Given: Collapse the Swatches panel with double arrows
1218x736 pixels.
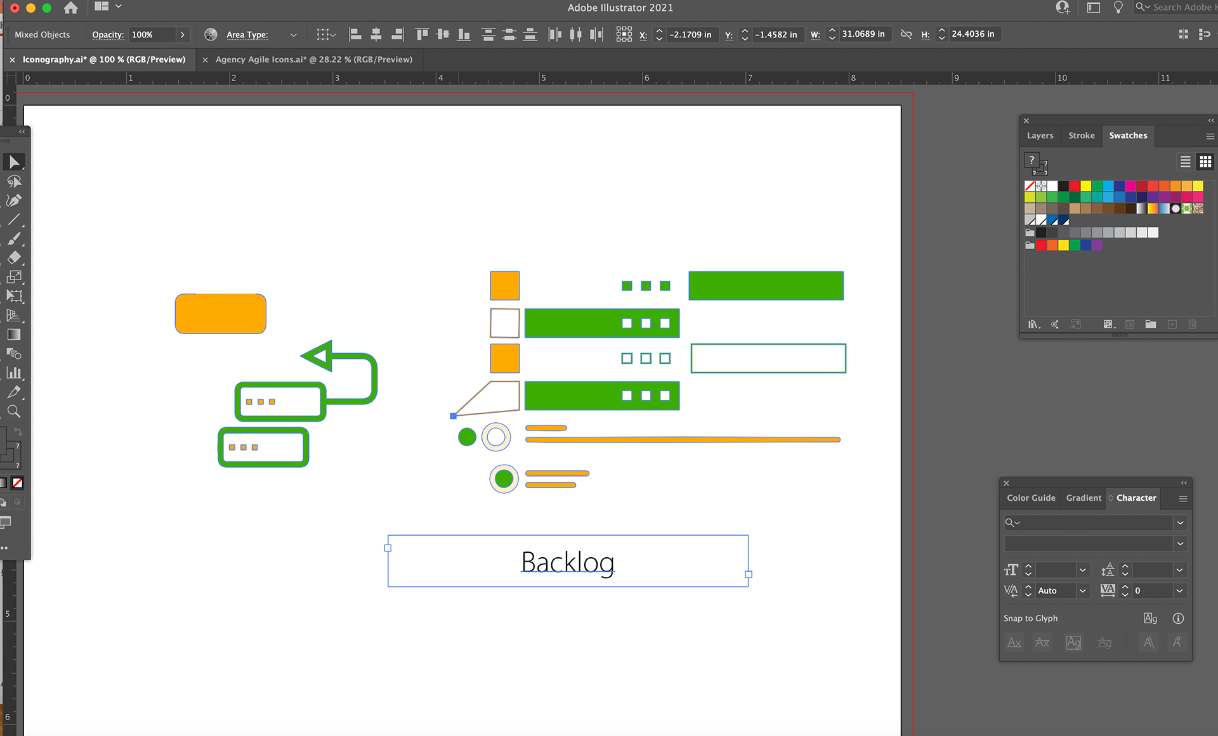Looking at the screenshot, I should coord(1210,120).
